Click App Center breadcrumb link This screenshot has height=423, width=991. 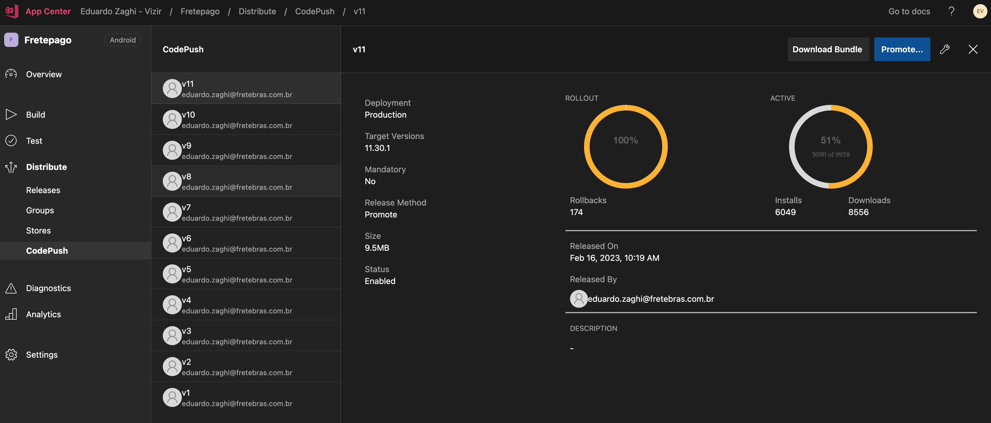click(48, 11)
